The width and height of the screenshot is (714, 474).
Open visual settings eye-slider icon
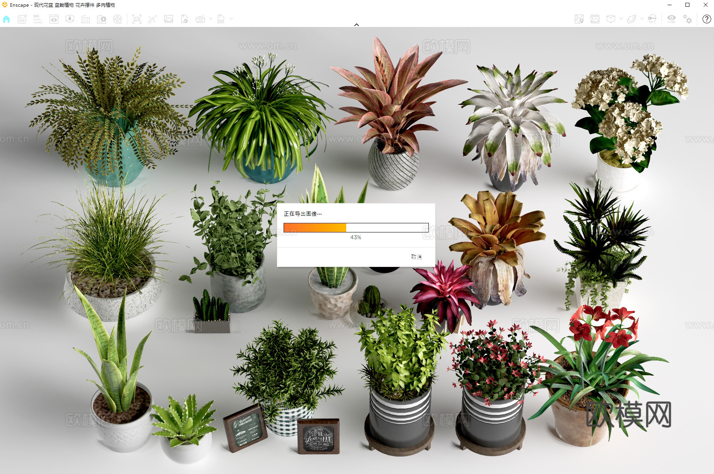click(x=672, y=19)
